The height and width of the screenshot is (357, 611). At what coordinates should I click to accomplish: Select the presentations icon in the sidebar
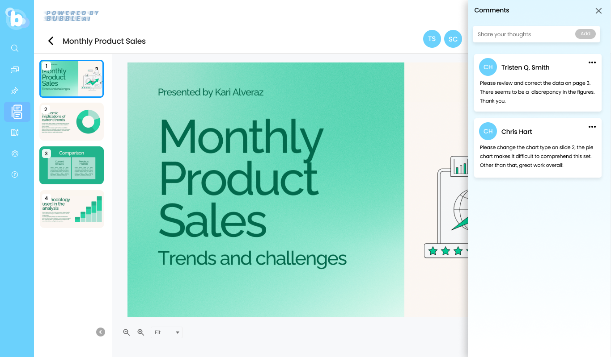tap(17, 112)
